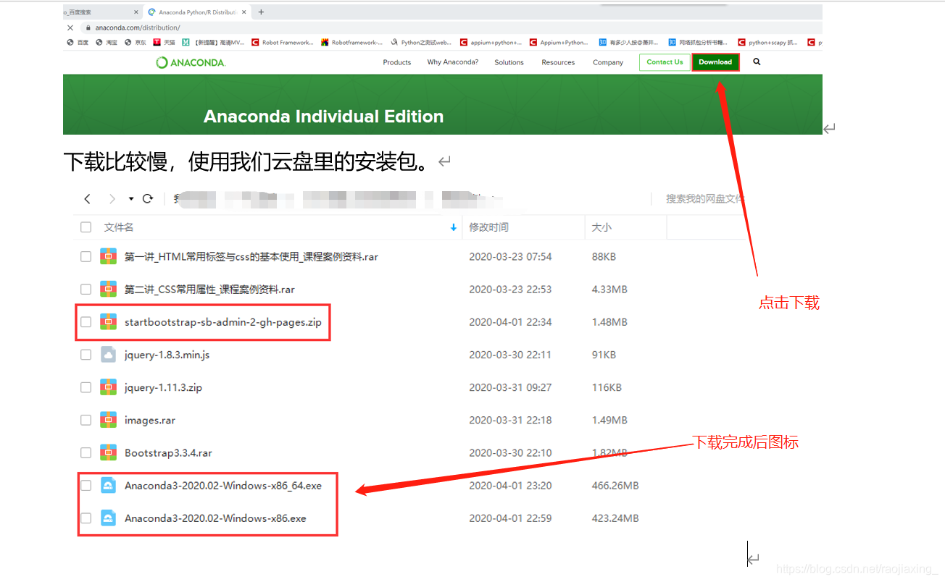
Task: Open the python+scapy bookmark
Action: coord(767,43)
